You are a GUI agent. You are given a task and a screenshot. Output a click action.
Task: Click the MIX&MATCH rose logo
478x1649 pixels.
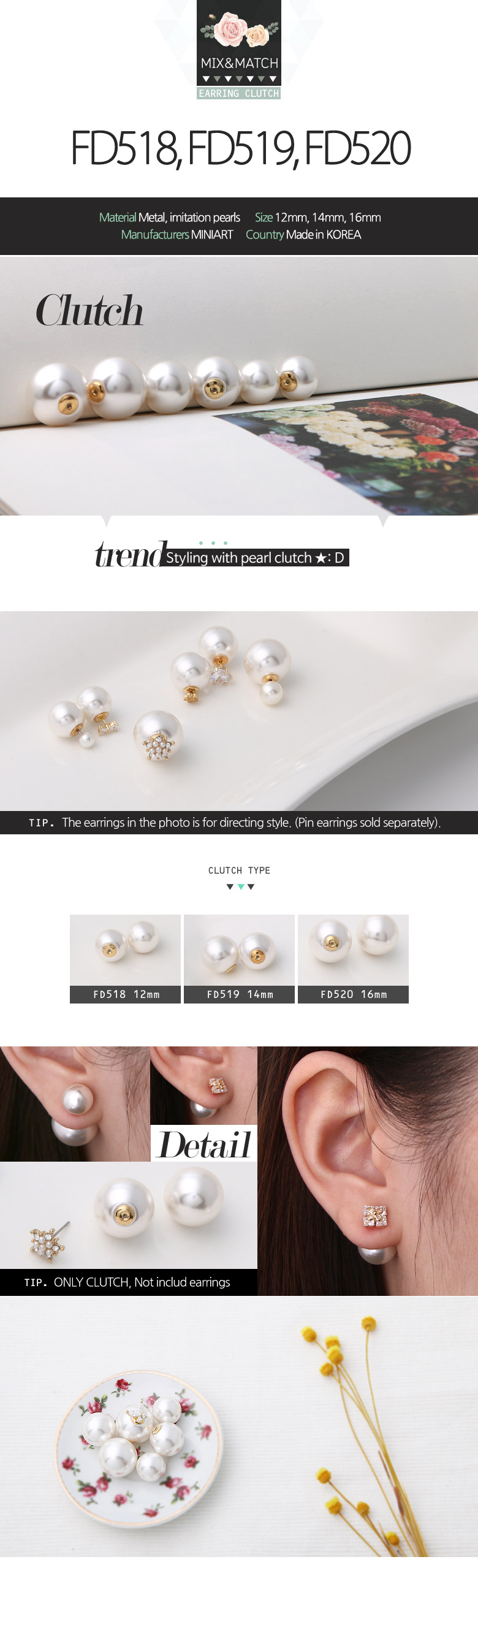tap(238, 43)
